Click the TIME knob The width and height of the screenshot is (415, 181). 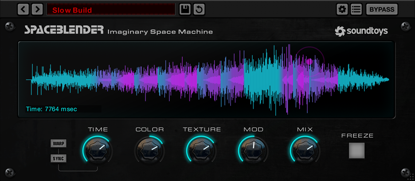98,150
